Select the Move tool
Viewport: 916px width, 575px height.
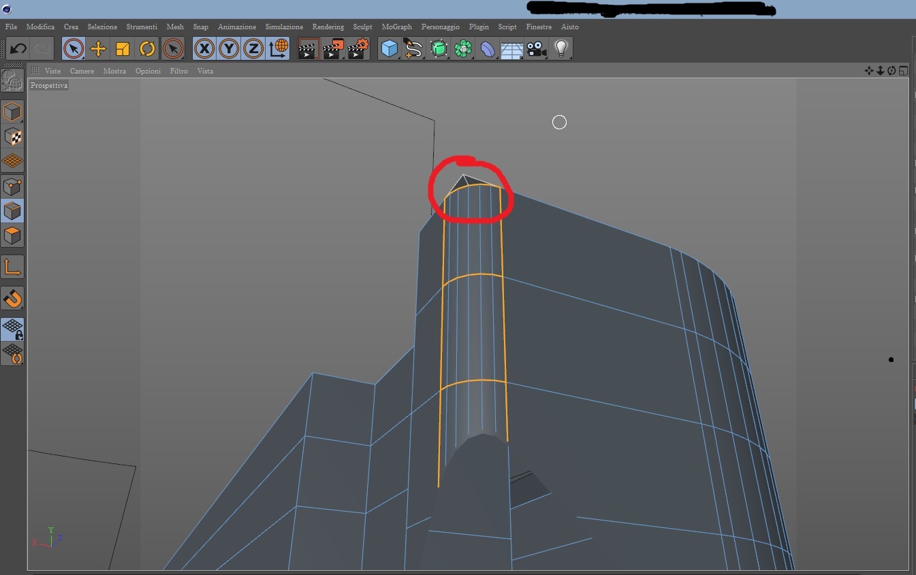point(98,49)
